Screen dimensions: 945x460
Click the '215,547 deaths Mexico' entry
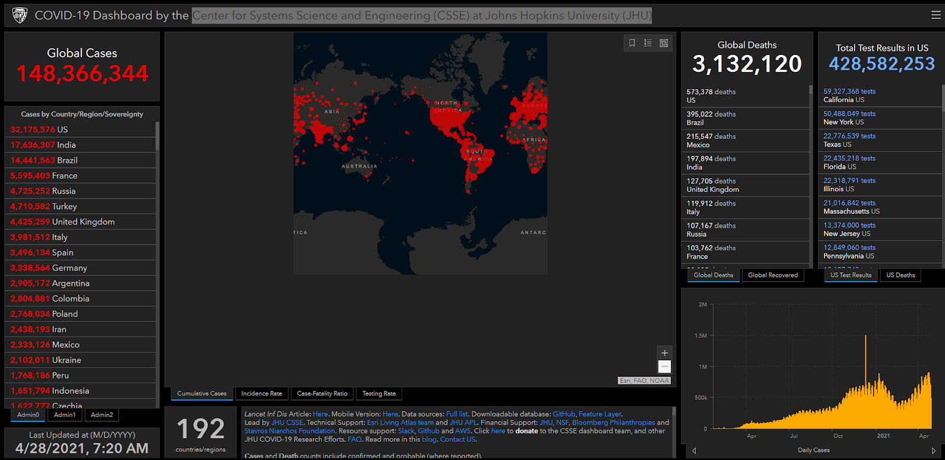click(x=747, y=141)
